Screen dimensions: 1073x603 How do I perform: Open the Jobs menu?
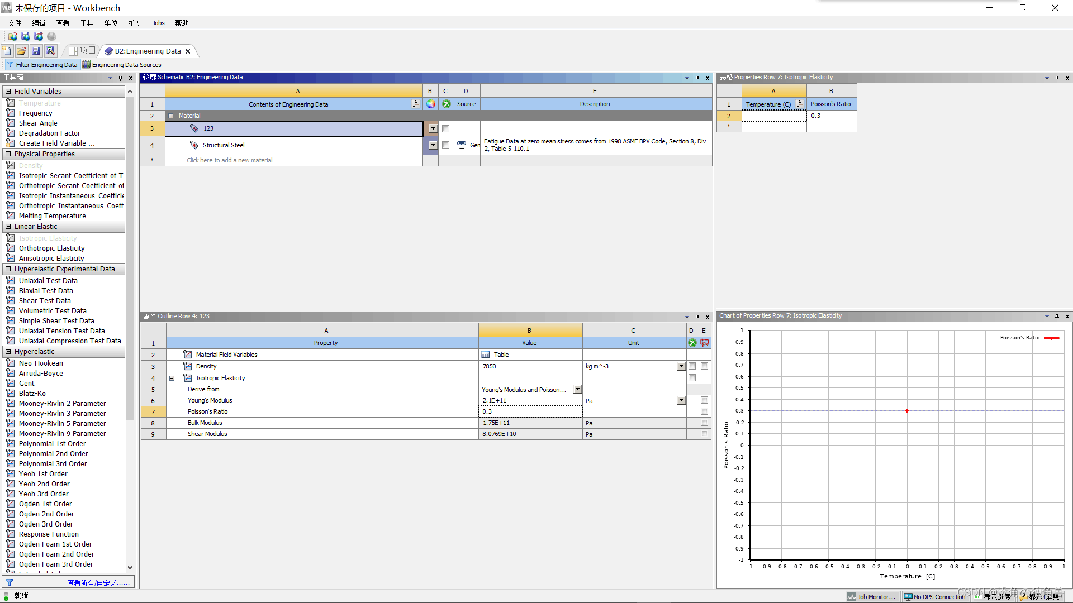(158, 23)
